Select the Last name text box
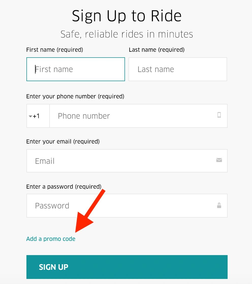252x284 pixels. tap(178, 69)
